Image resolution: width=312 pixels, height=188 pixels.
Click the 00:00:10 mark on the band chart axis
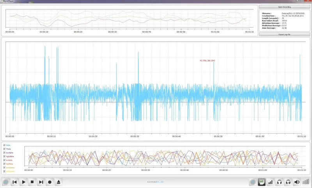pos(67,170)
